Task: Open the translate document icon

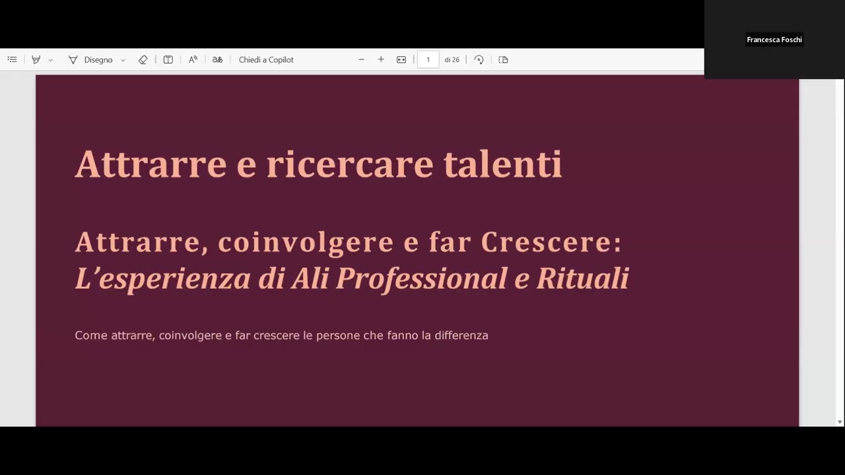Action: 217,59
